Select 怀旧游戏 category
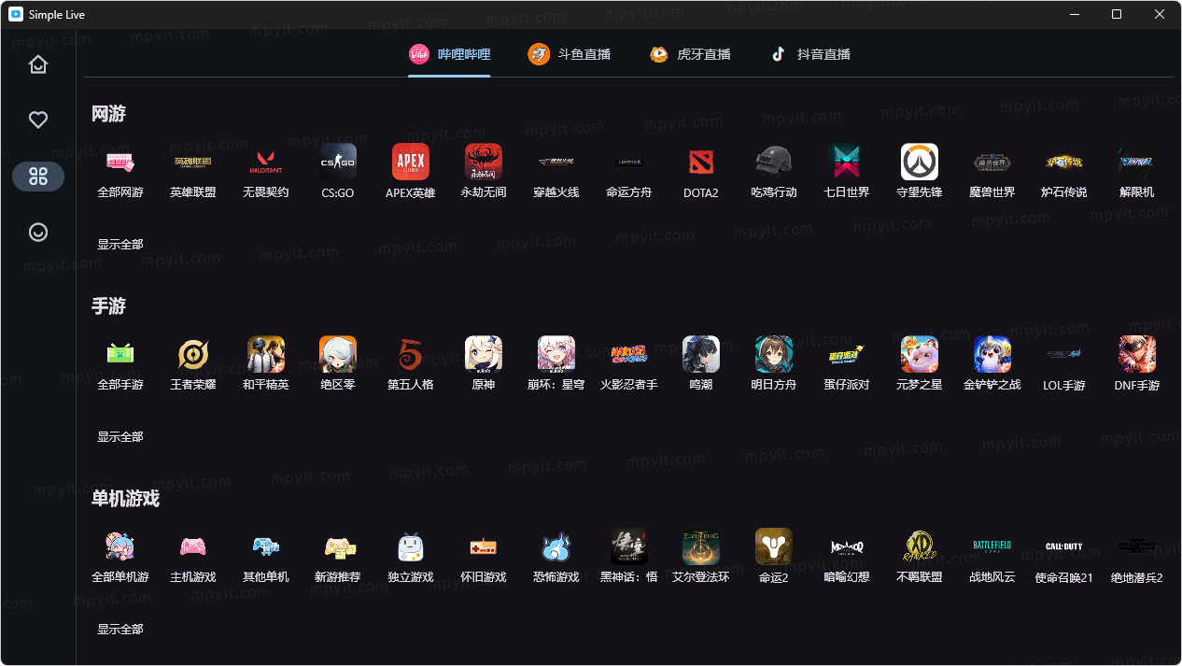 484,556
